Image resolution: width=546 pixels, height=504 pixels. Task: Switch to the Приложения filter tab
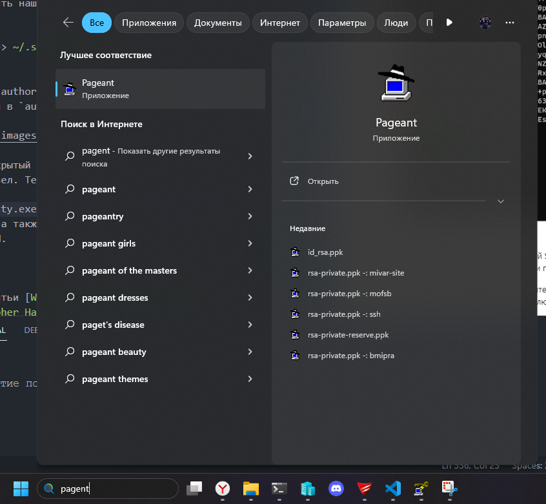pyautogui.click(x=149, y=23)
